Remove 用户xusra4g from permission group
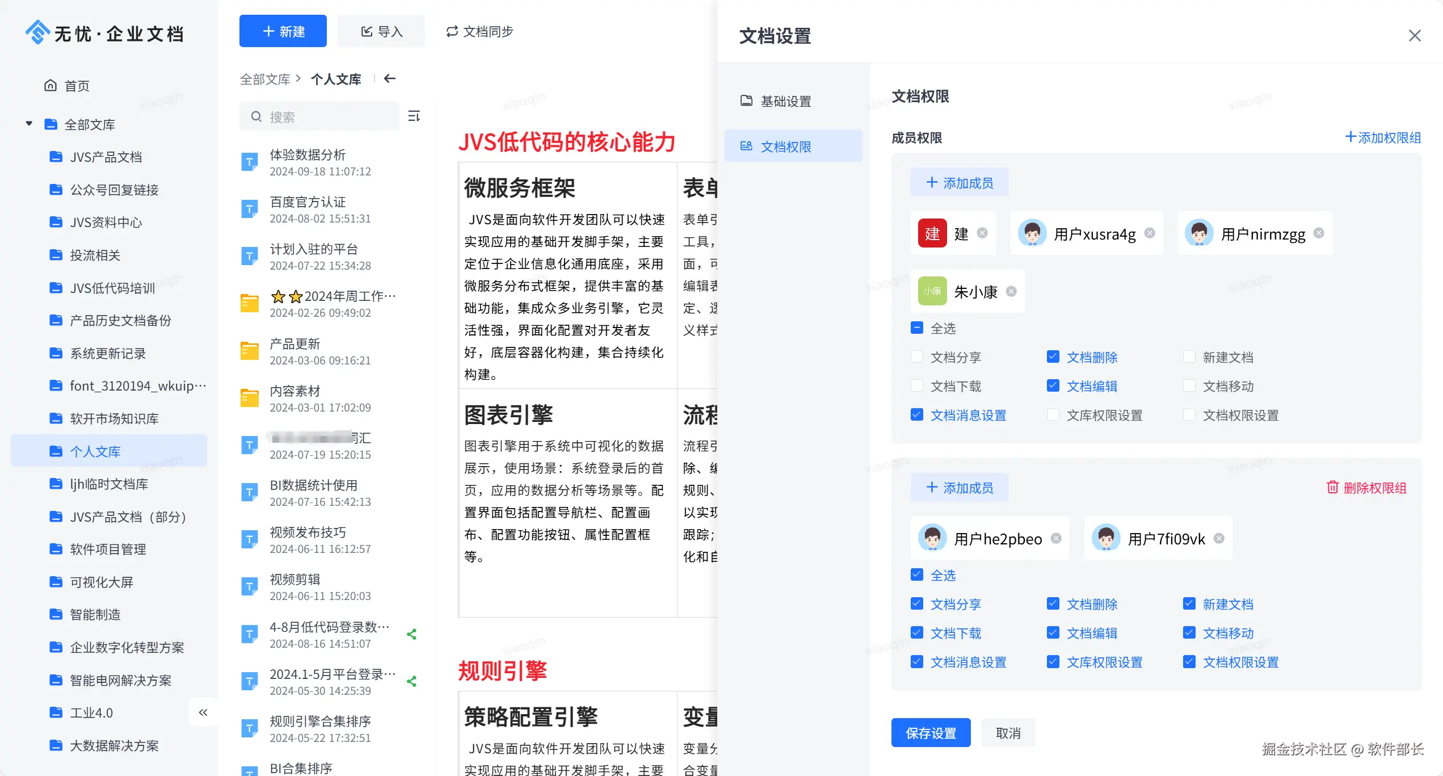Image resolution: width=1443 pixels, height=776 pixels. (1150, 233)
